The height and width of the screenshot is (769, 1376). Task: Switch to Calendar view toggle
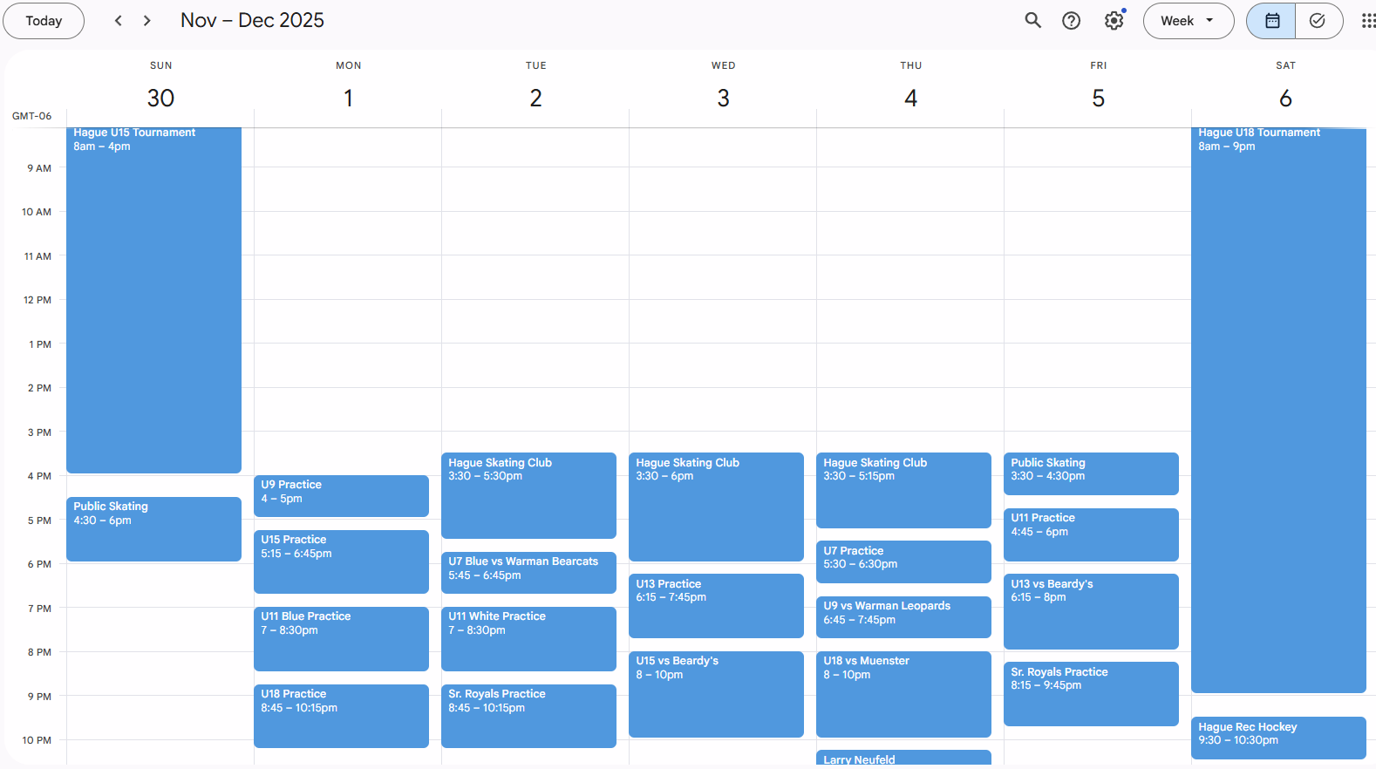pos(1271,21)
